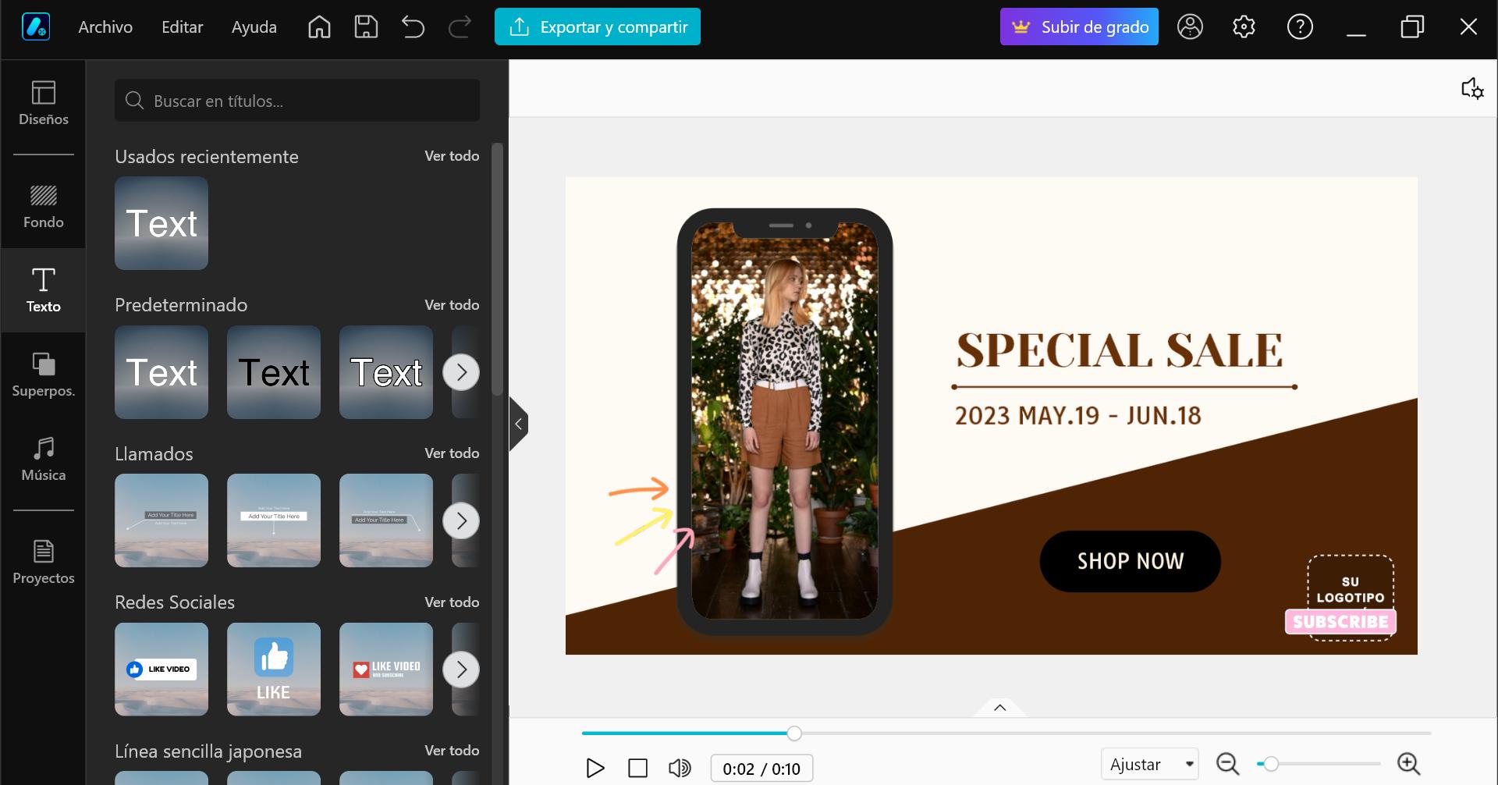The image size is (1498, 785).
Task: Open the Archivo menu
Action: (x=105, y=27)
